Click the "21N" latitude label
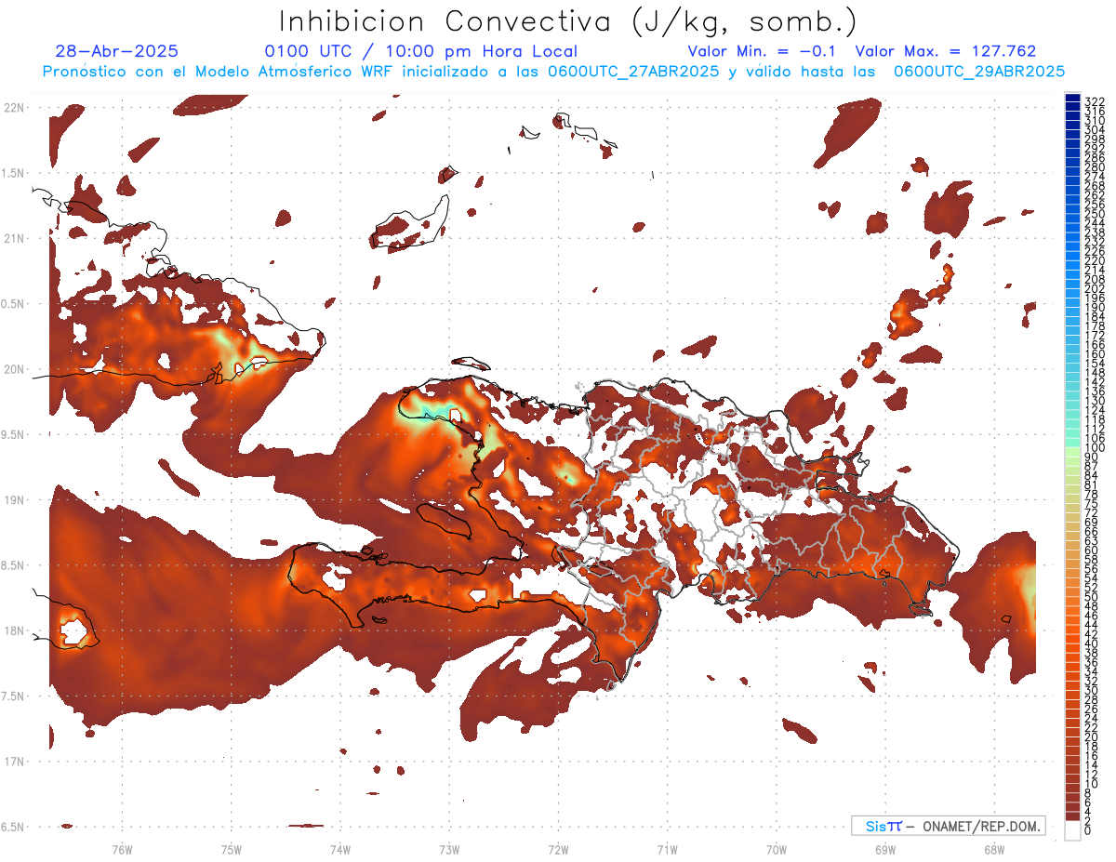The image size is (1116, 862). (15, 238)
